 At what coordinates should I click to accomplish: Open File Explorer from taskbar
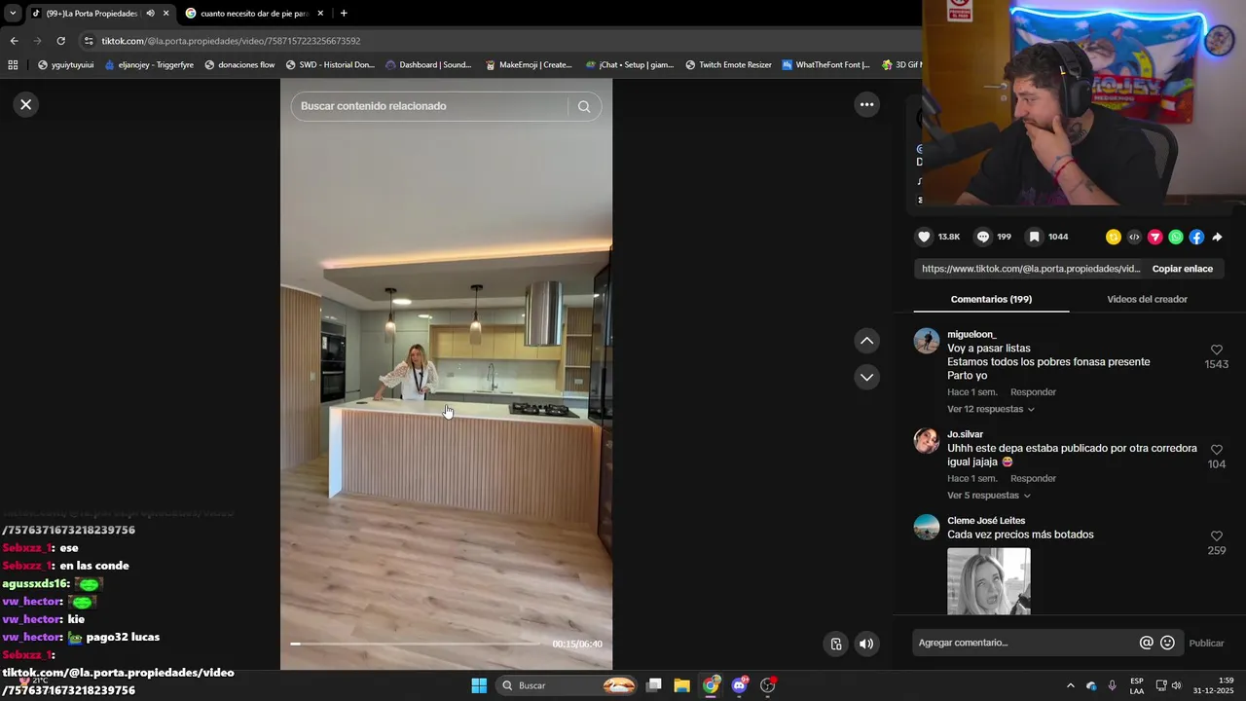tap(681, 685)
